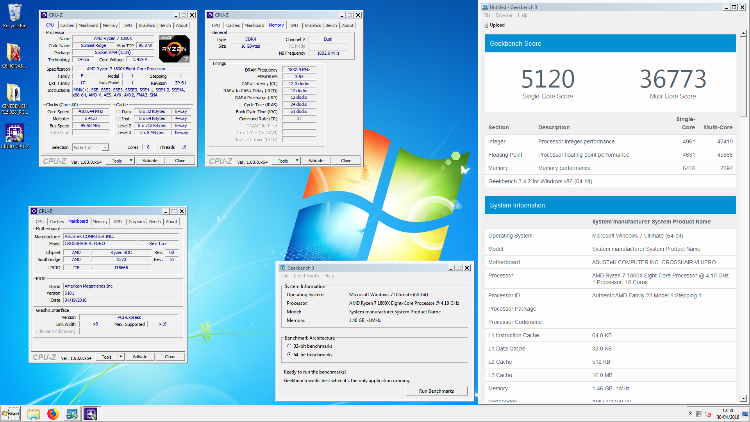Screen dimensions: 750x422
Task: Click the Threads count field showing 16
Action: (184, 147)
